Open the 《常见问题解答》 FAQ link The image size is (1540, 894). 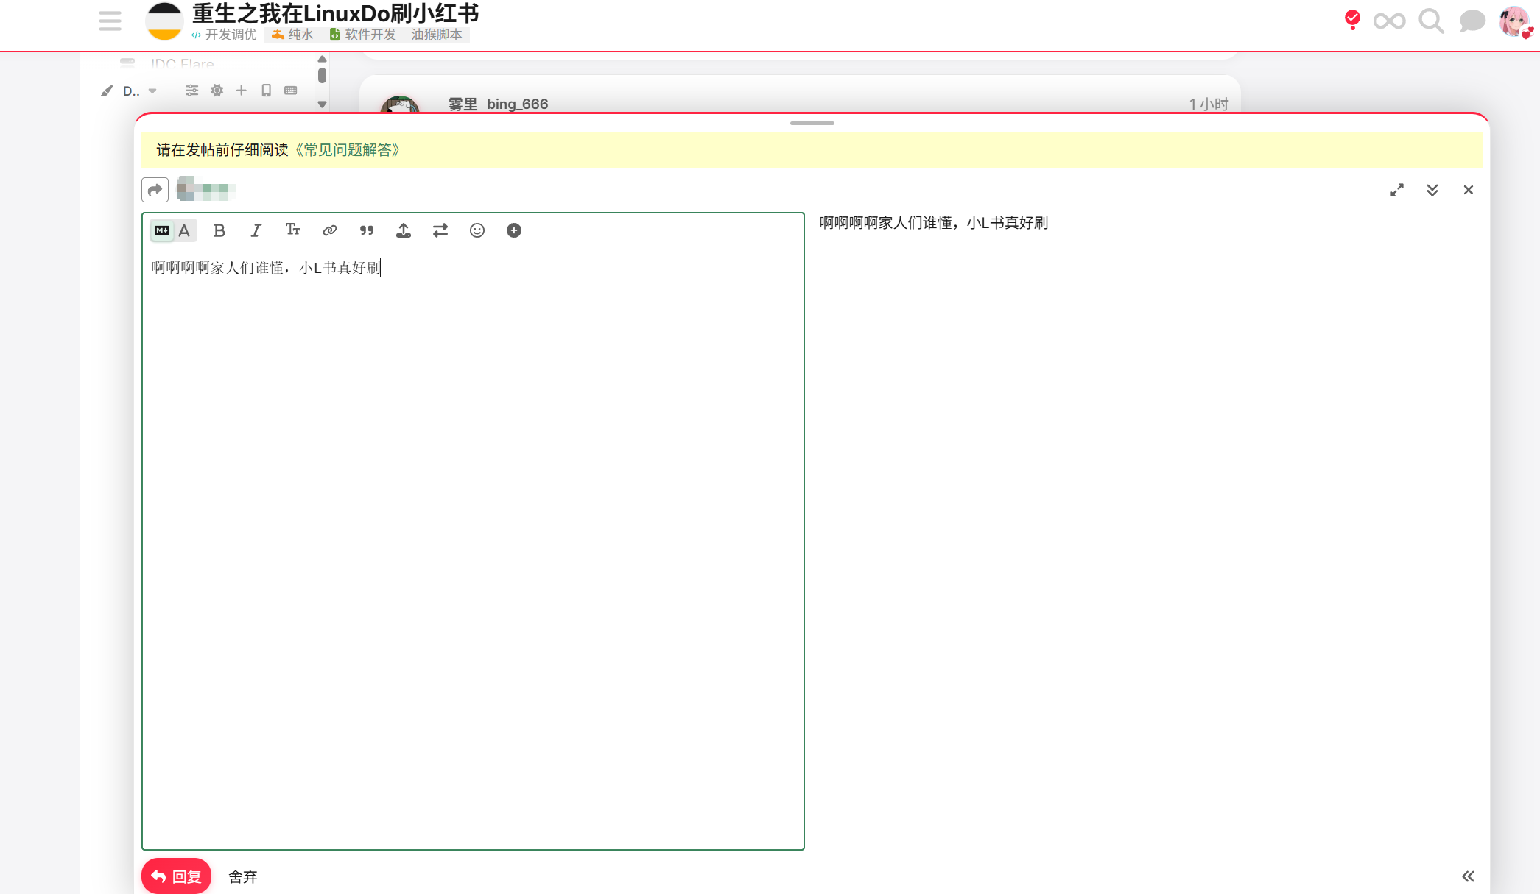[348, 150]
